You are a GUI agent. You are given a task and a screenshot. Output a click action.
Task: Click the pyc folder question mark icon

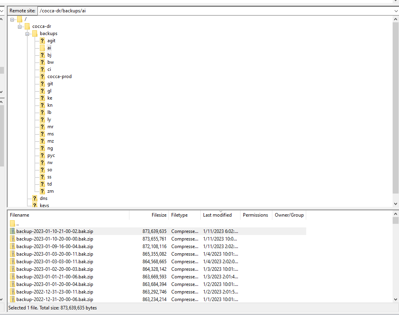click(42, 155)
